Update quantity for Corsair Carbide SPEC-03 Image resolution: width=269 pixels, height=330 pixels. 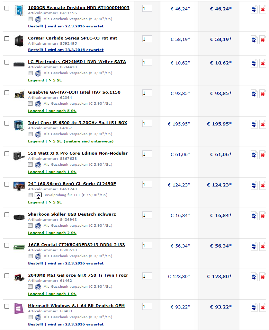254,40
